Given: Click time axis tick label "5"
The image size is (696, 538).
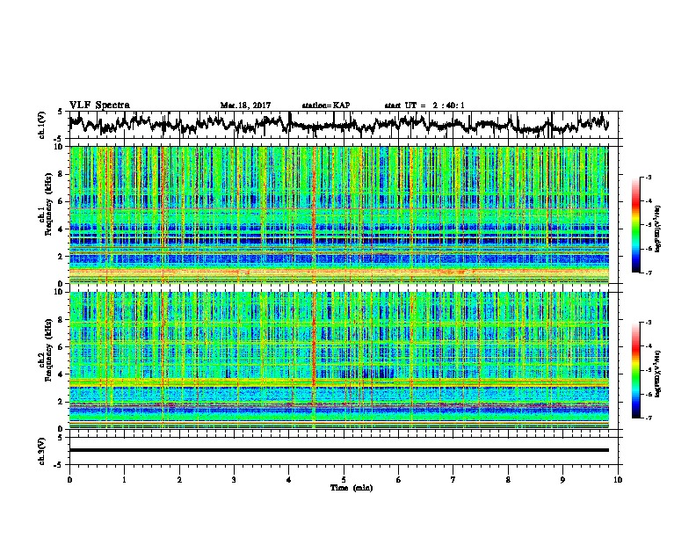Looking at the screenshot, I should [344, 480].
